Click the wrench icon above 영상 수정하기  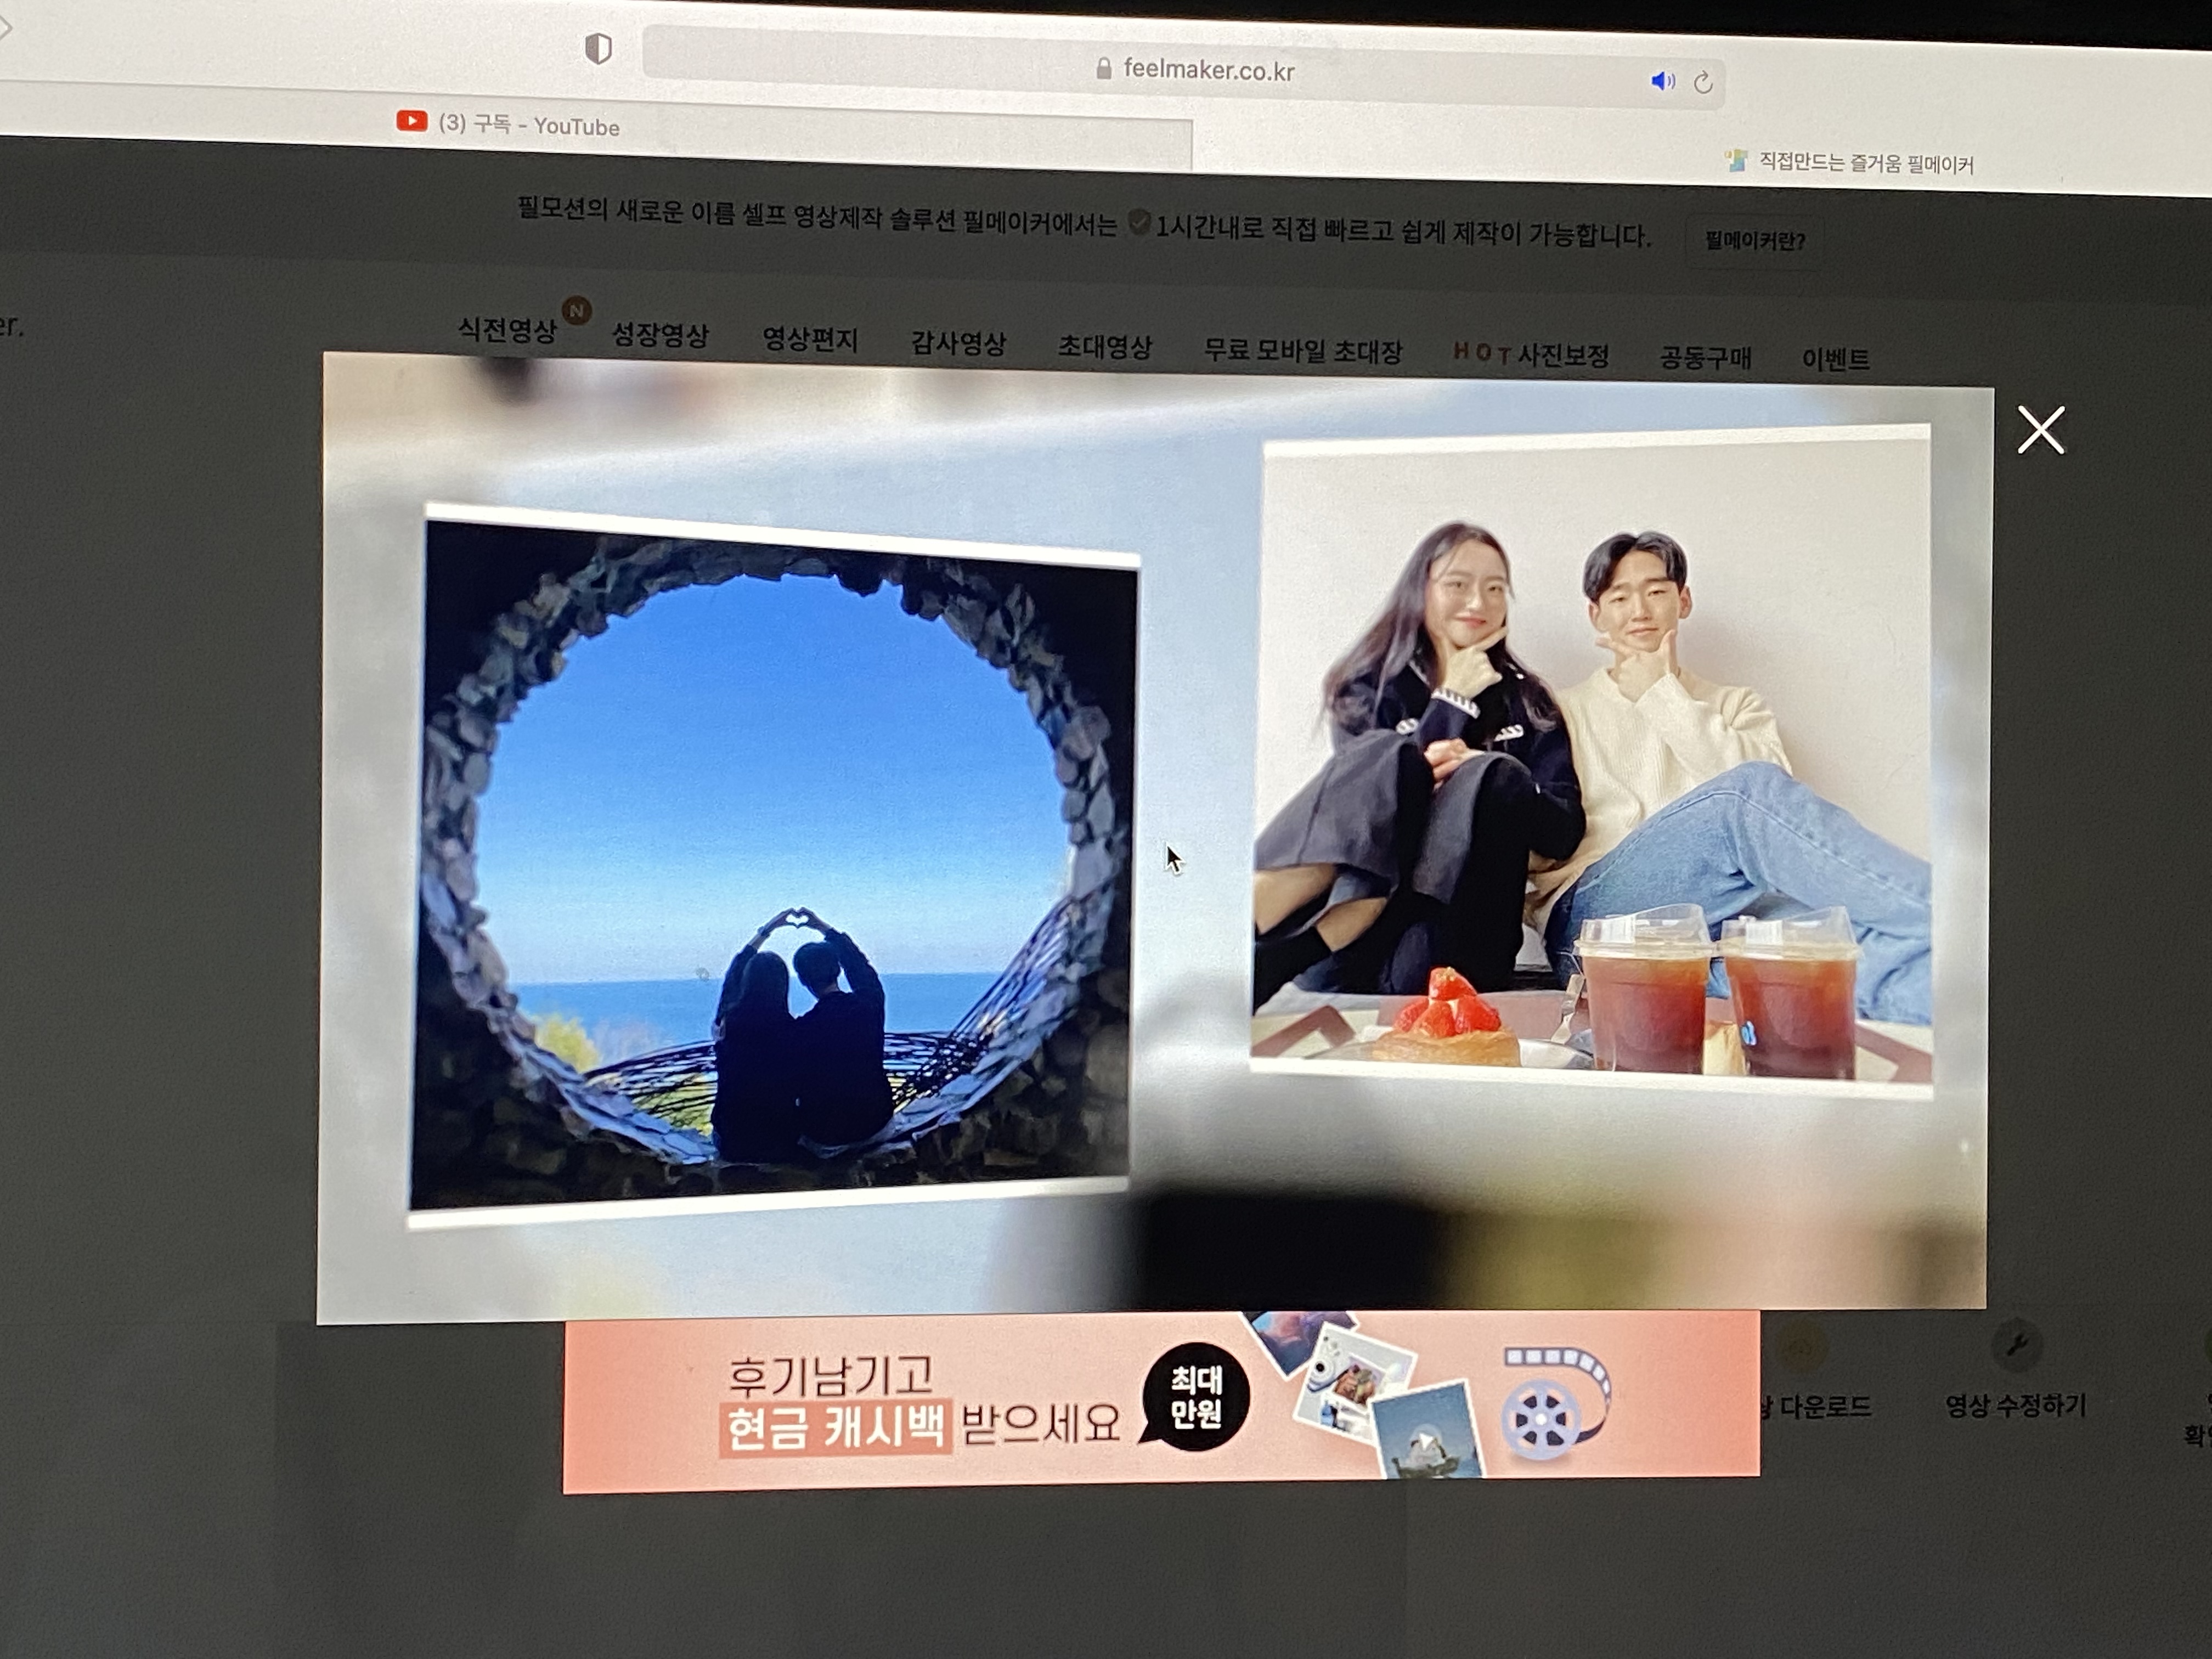(2017, 1344)
